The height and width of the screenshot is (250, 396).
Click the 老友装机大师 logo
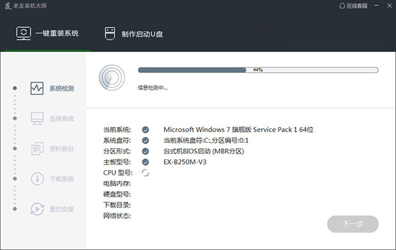coord(26,5)
